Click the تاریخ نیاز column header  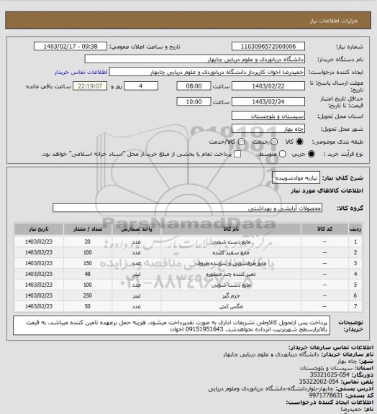[x=39, y=229]
